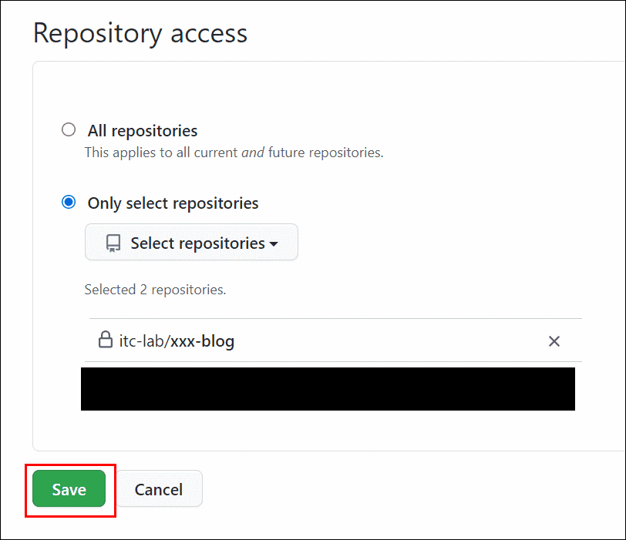Image resolution: width=626 pixels, height=540 pixels.
Task: Click the description under All repositories
Action: 234,153
